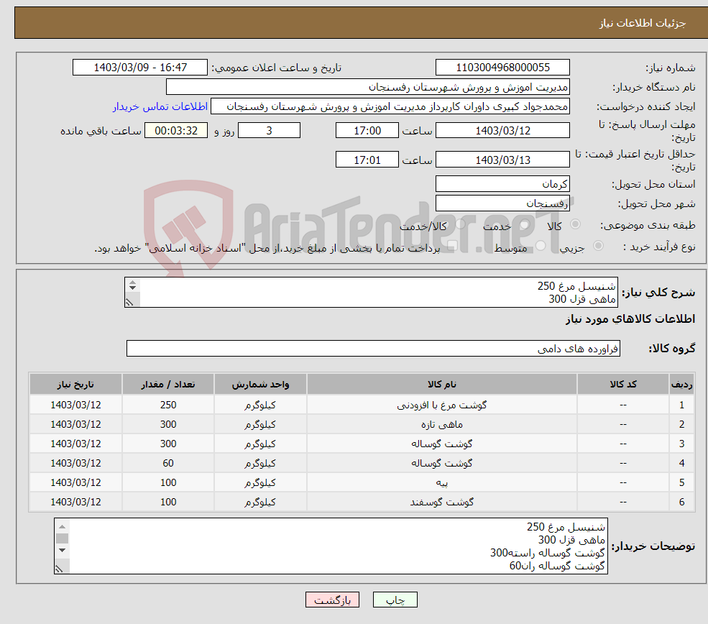Click the announcement date field 1403/03/09 - 16:47
The width and height of the screenshot is (708, 624).
[x=140, y=68]
